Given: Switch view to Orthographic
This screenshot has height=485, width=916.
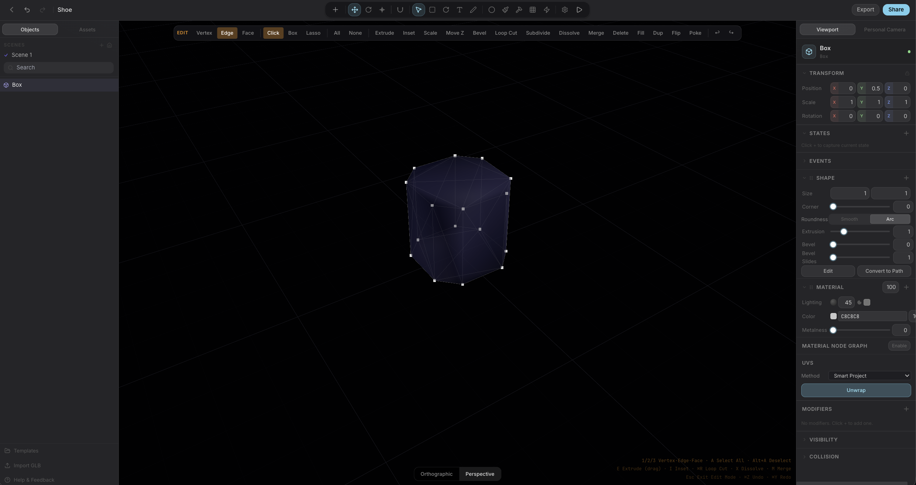Looking at the screenshot, I should tap(436, 474).
